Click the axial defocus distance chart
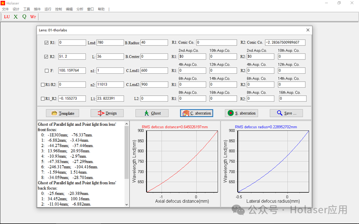Image resolution: width=359 pixels, height=224 pixels. click(x=182, y=161)
